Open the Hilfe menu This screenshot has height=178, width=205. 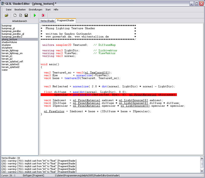(x=56, y=9)
